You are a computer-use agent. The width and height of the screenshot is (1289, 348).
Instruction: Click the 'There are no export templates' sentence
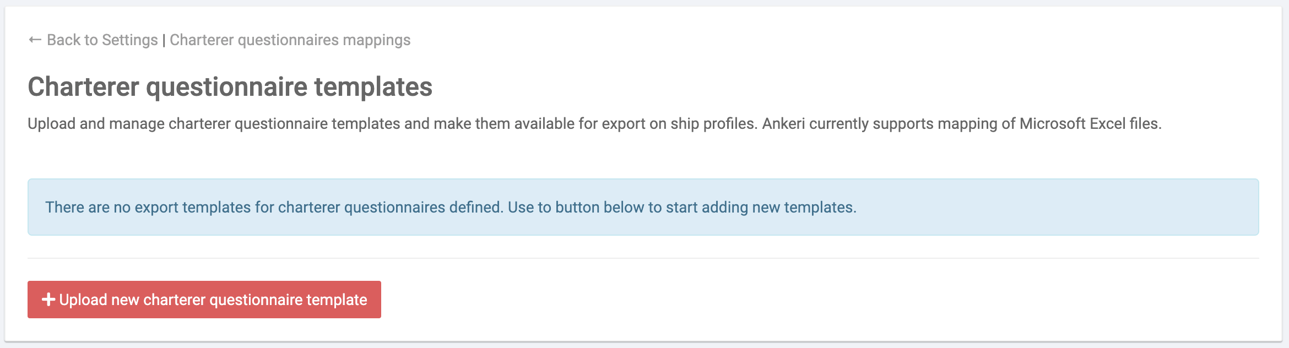tap(274, 208)
